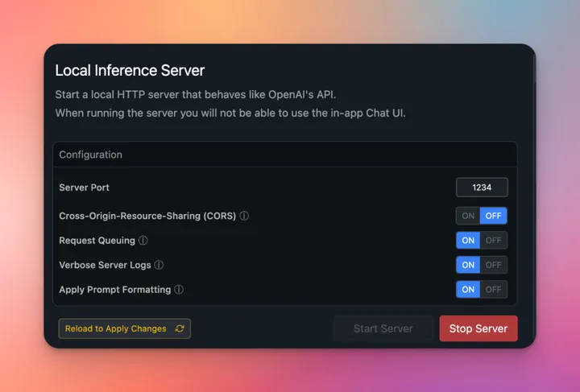This screenshot has height=392, width=580.
Task: Click the Request Queuing info icon
Action: click(143, 241)
